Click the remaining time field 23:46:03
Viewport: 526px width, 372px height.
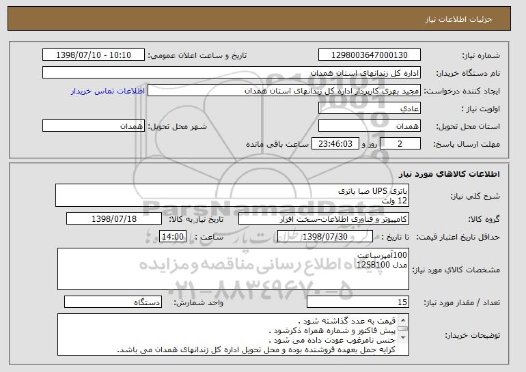click(335, 144)
